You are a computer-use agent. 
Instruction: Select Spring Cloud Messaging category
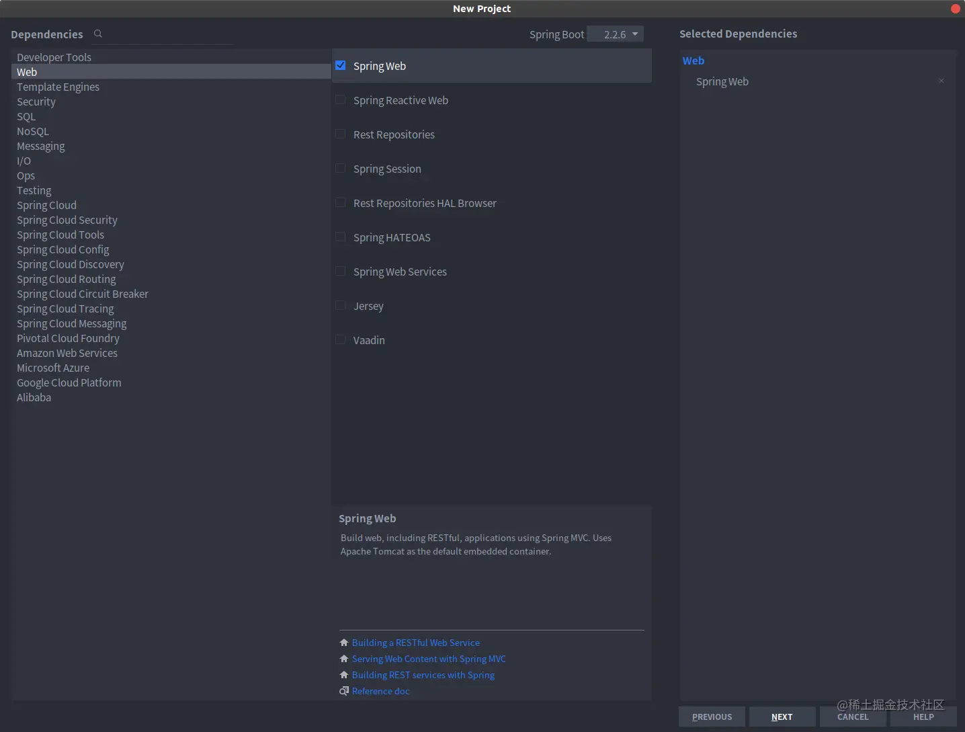[x=171, y=323]
